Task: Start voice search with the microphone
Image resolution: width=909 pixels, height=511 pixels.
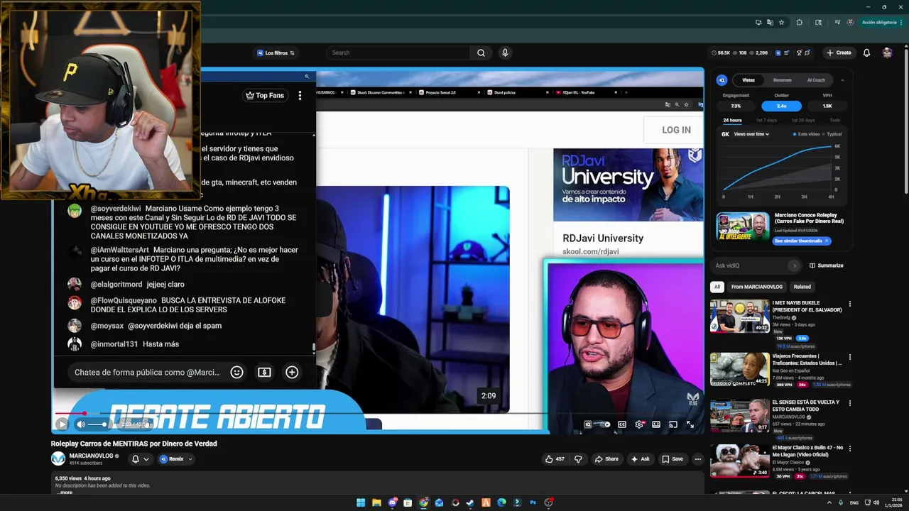Action: [505, 53]
